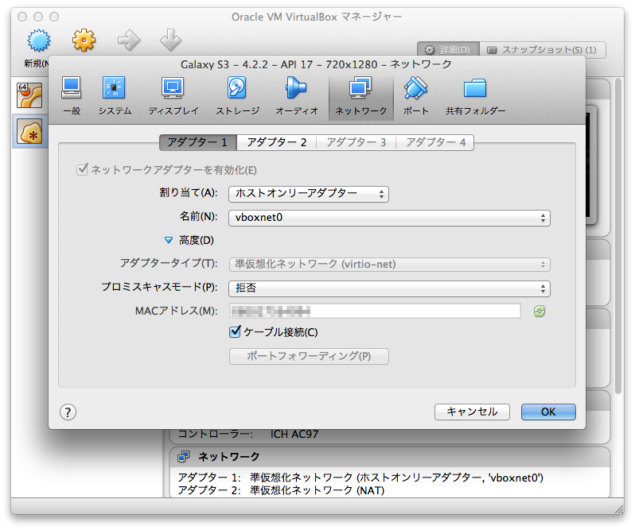Screen dimensions: 635x530
Task: Click the manager window vertical scrollbar
Action: tap(618, 235)
